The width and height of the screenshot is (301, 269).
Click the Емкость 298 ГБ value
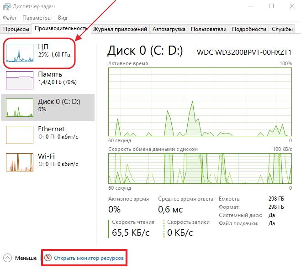click(x=276, y=199)
